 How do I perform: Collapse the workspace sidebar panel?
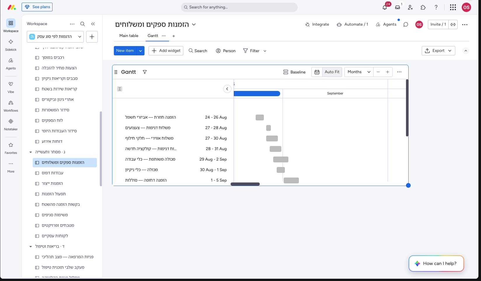93,24
